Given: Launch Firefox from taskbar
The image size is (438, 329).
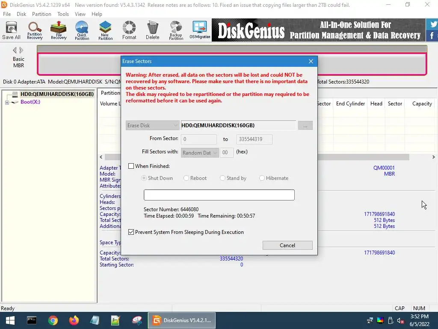Looking at the screenshot, I should pos(74,320).
